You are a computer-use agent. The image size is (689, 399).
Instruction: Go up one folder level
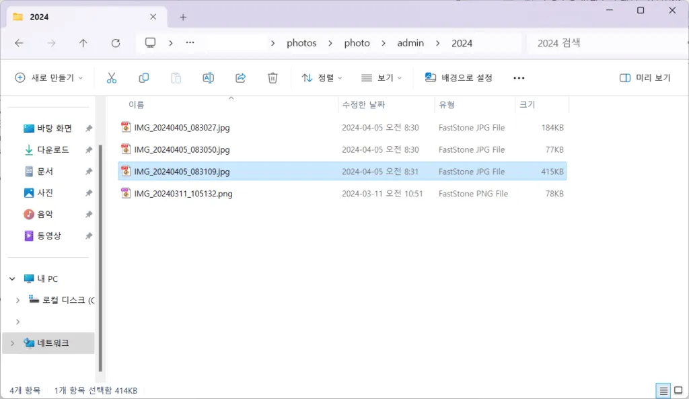coord(83,42)
